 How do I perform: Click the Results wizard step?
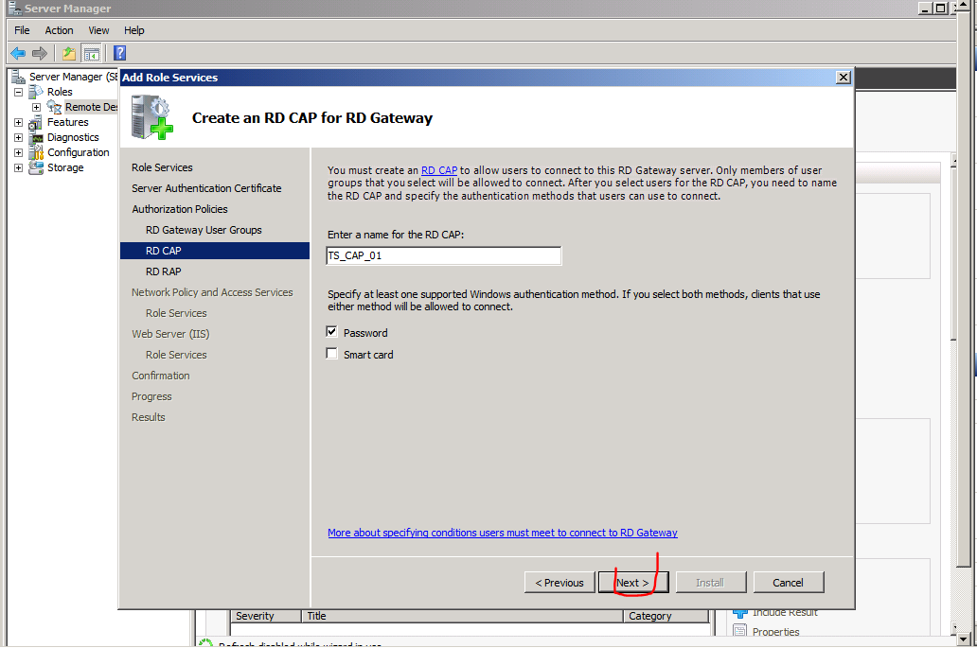point(149,418)
